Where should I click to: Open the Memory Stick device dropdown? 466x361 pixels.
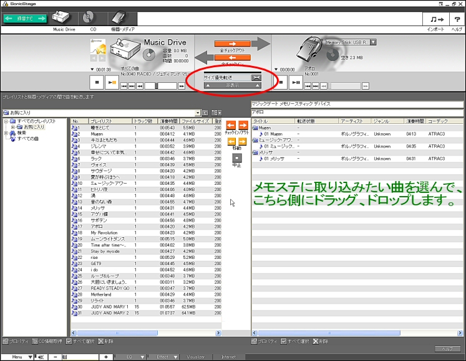(373, 42)
